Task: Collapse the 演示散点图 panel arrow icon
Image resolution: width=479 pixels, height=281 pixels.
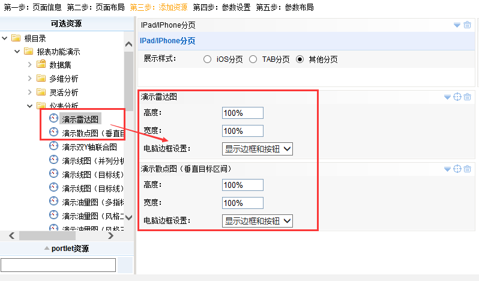Action: (x=447, y=169)
